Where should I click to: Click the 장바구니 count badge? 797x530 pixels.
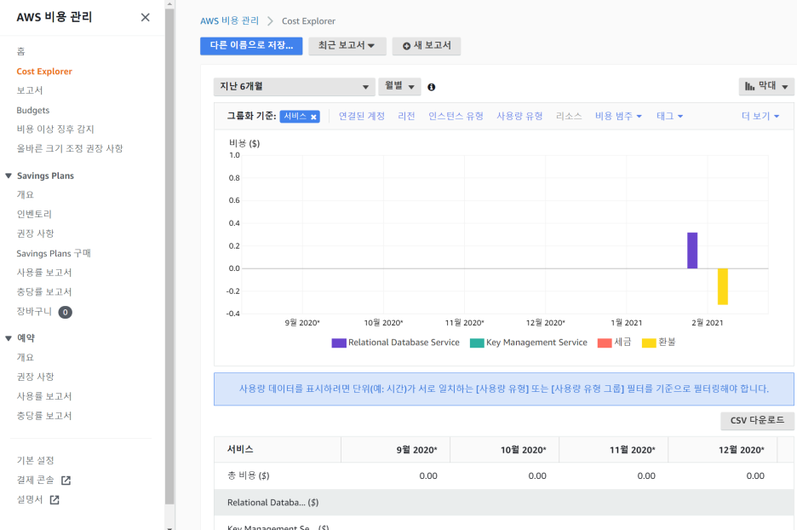click(65, 312)
